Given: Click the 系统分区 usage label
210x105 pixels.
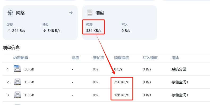Looking at the screenshot, I should point(179,69).
